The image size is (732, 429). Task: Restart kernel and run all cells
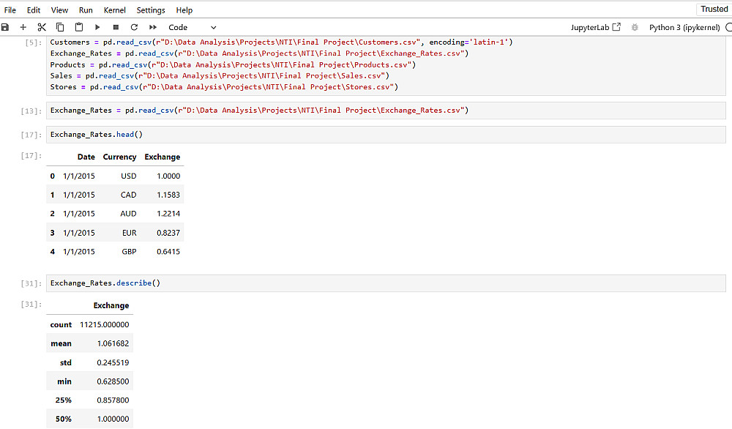pyautogui.click(x=152, y=27)
